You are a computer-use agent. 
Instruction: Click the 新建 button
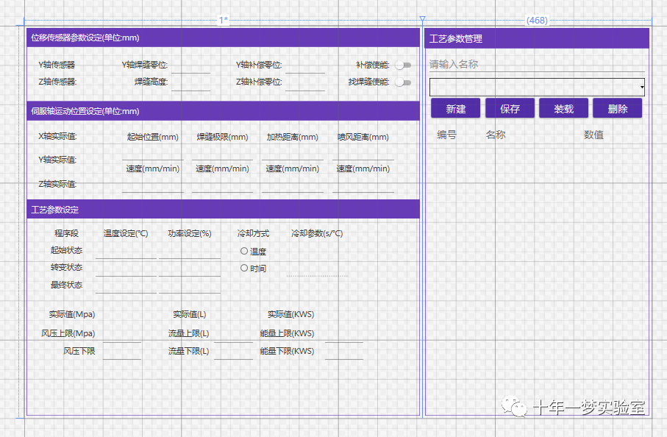(x=454, y=107)
